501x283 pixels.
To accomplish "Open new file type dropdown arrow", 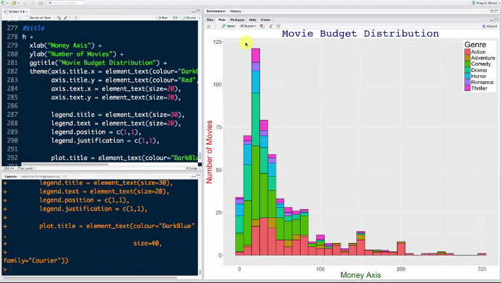I will point(7,3).
